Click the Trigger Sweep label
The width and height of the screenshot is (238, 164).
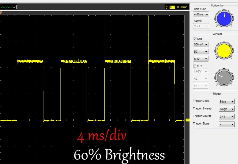(x=202, y=108)
